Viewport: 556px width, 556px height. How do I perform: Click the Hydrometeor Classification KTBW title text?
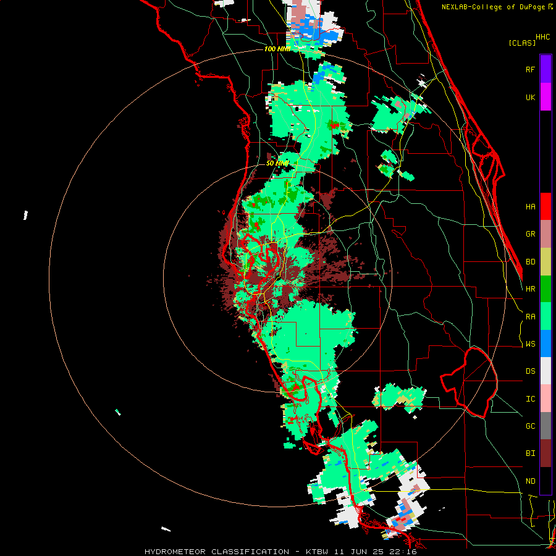pos(280,552)
